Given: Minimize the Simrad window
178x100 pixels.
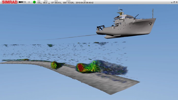Looking at the screenshot, I should pos(172,2).
